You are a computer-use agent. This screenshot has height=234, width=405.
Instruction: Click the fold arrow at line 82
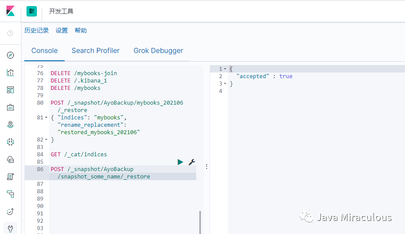click(x=46, y=140)
